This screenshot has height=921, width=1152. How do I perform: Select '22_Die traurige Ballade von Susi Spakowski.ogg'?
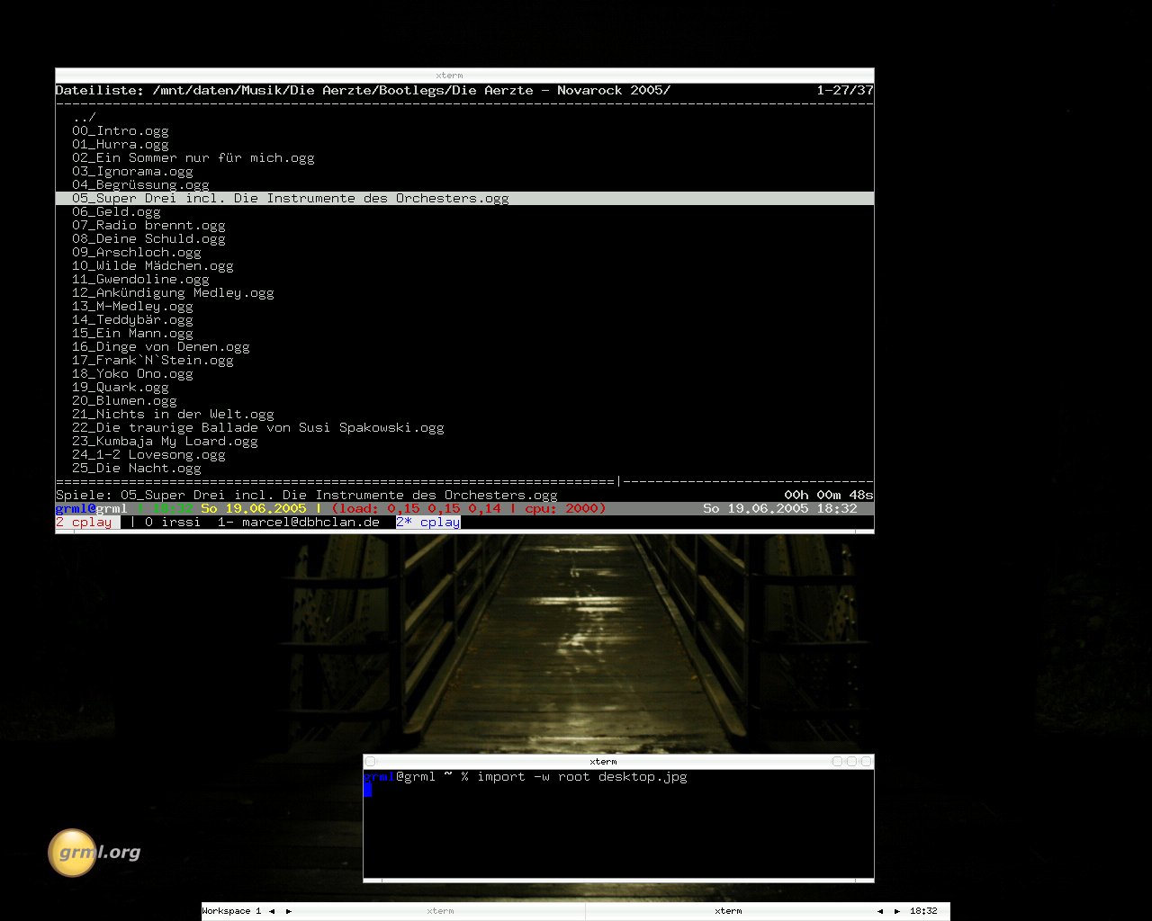pos(258,427)
